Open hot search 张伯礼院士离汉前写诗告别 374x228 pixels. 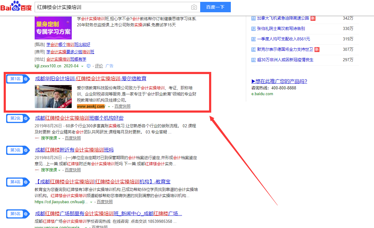tap(281, 29)
